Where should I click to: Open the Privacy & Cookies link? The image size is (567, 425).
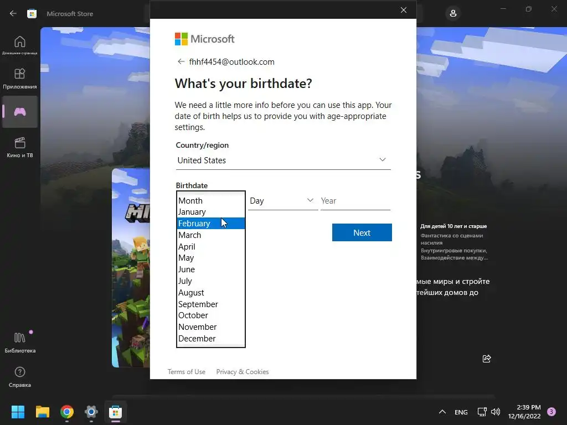[x=243, y=371]
